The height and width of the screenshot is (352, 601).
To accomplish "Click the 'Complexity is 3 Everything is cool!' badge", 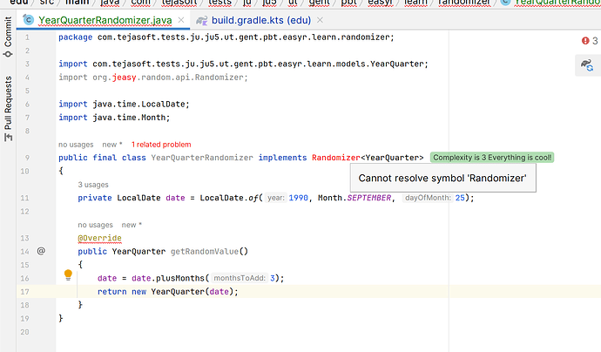I will [x=492, y=158].
